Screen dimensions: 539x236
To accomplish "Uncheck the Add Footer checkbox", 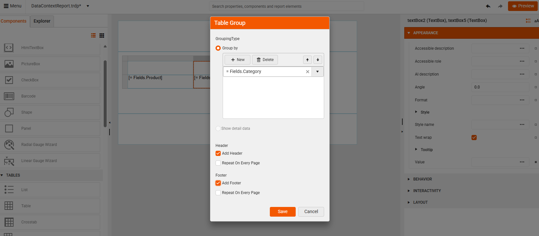I will point(218,183).
